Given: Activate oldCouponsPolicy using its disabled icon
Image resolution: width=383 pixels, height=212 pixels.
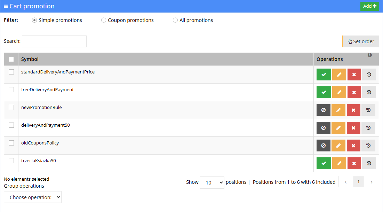Looking at the screenshot, I should click(324, 146).
